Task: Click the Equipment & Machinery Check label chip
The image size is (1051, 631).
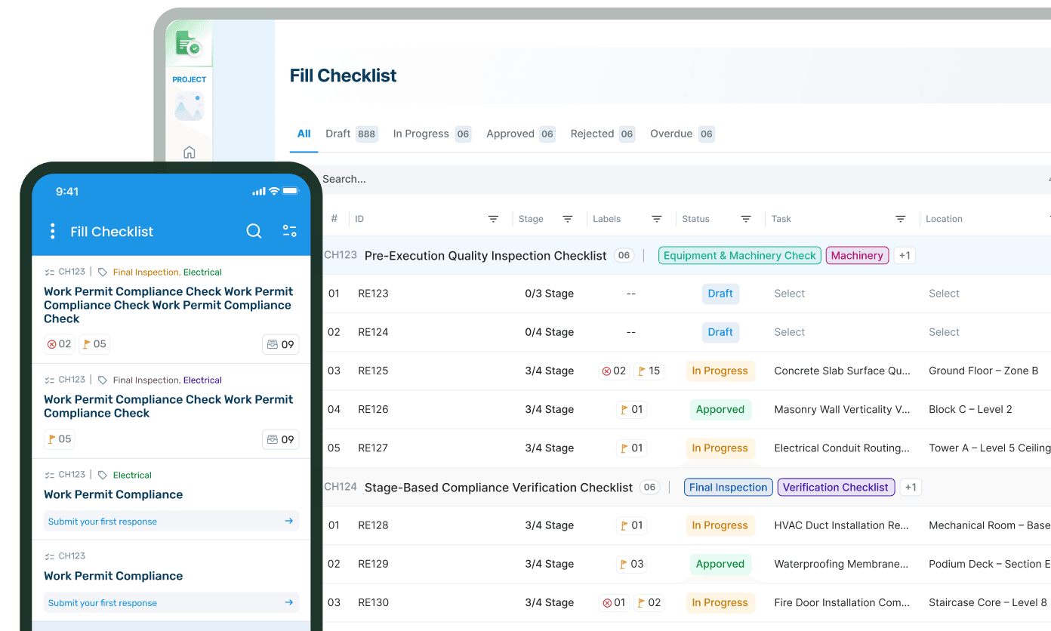Action: 740,255
